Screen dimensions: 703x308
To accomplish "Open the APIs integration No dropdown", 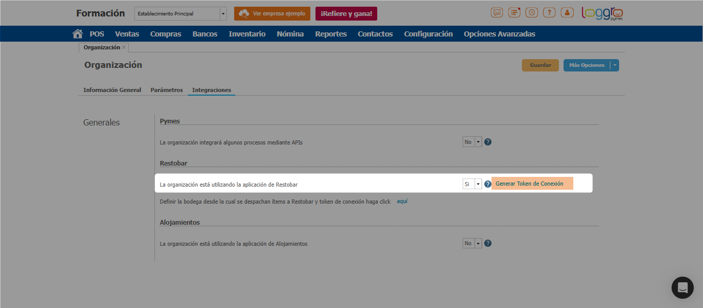I will click(478, 142).
